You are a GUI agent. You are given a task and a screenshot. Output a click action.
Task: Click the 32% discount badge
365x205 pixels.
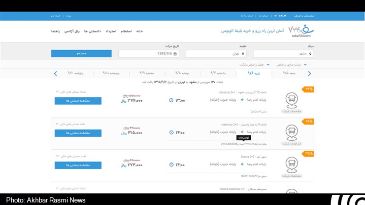308,89
